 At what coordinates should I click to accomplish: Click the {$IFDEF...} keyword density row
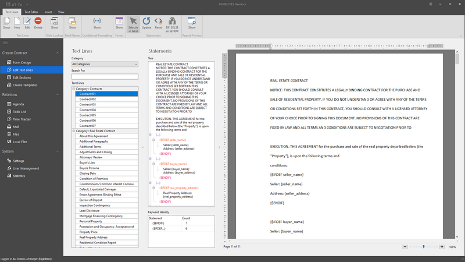pyautogui.click(x=181, y=229)
